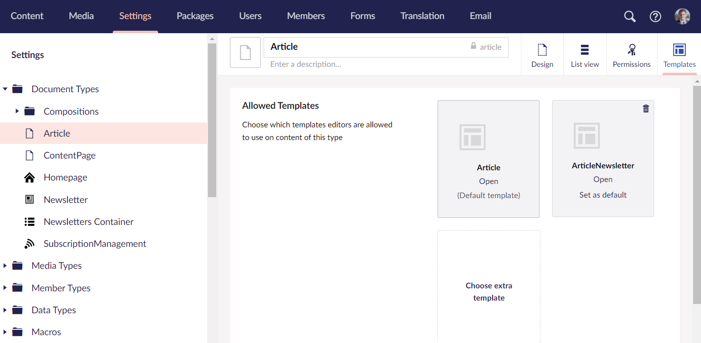Click the SubscriptionManagement RSS icon
This screenshot has width=701, height=343.
29,243
